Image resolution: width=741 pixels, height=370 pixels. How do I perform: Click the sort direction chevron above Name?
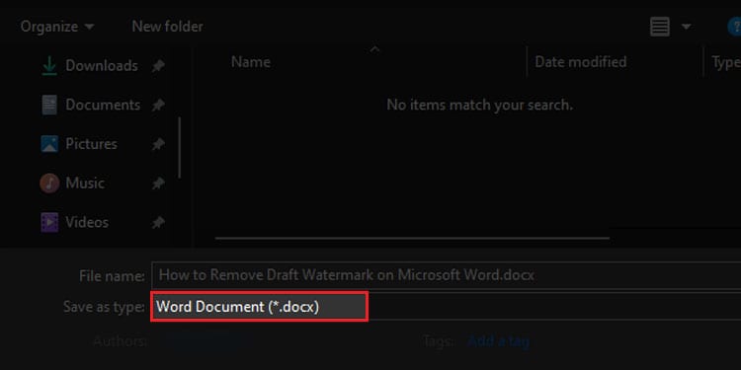(x=374, y=48)
